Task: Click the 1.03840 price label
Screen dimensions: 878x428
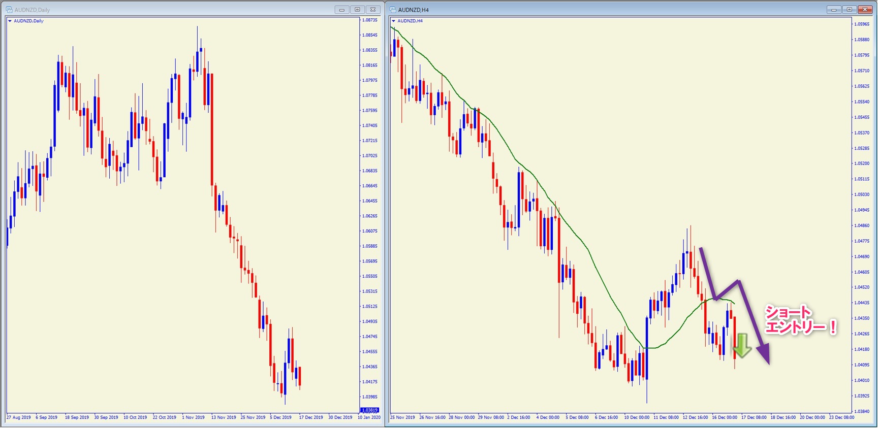Action: tap(862, 411)
